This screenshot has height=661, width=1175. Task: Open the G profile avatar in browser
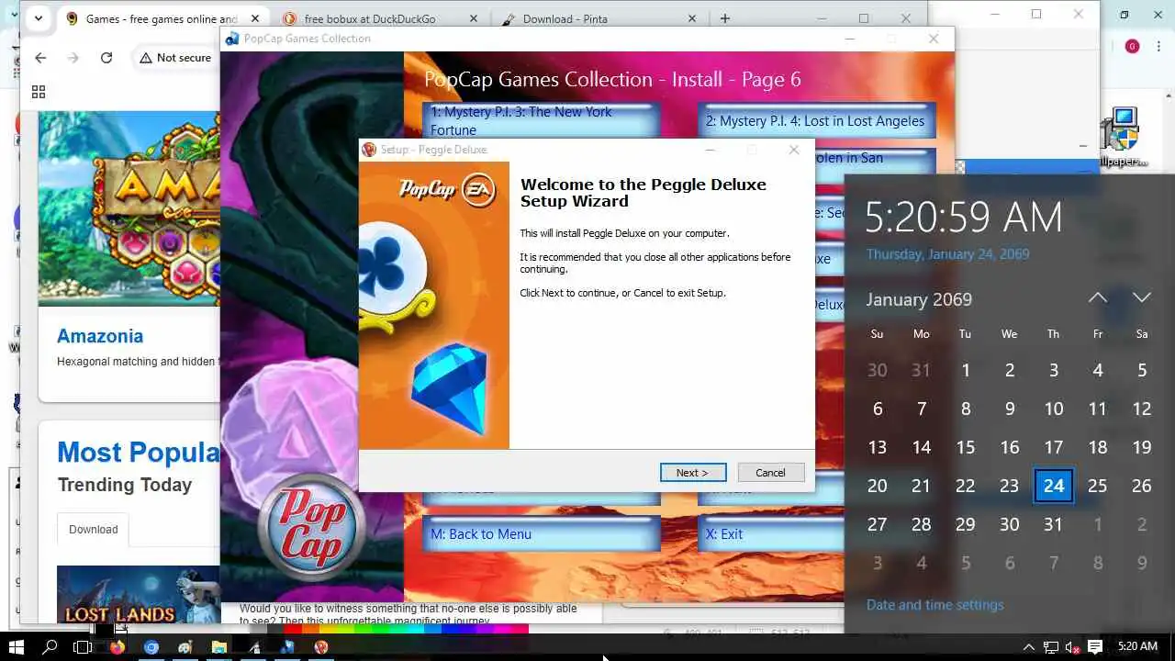point(1132,47)
